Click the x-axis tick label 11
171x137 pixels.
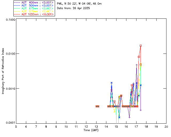click(x=76, y=127)
